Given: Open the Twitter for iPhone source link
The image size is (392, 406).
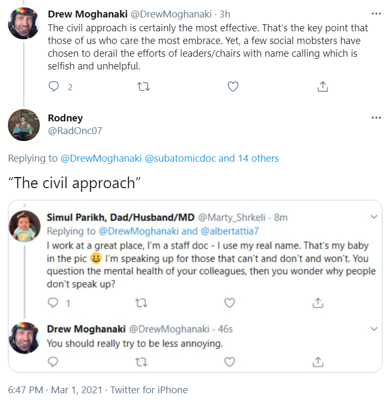Looking at the screenshot, I should [149, 390].
